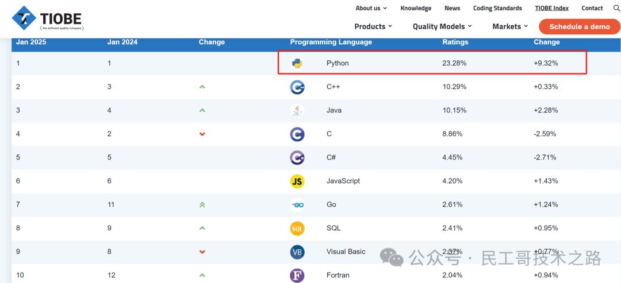Click the Go gopher icon

coord(297,205)
